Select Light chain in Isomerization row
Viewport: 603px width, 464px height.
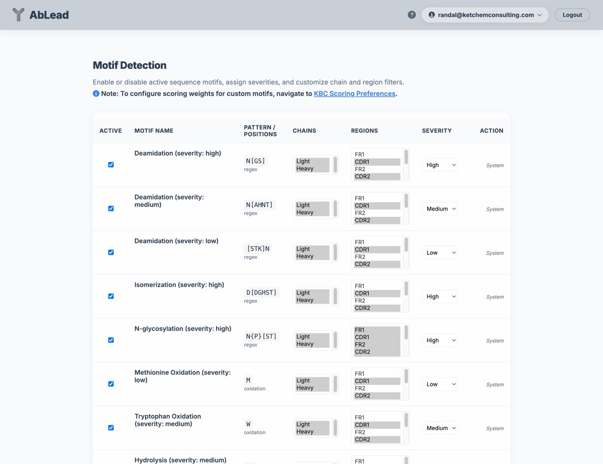(312, 293)
